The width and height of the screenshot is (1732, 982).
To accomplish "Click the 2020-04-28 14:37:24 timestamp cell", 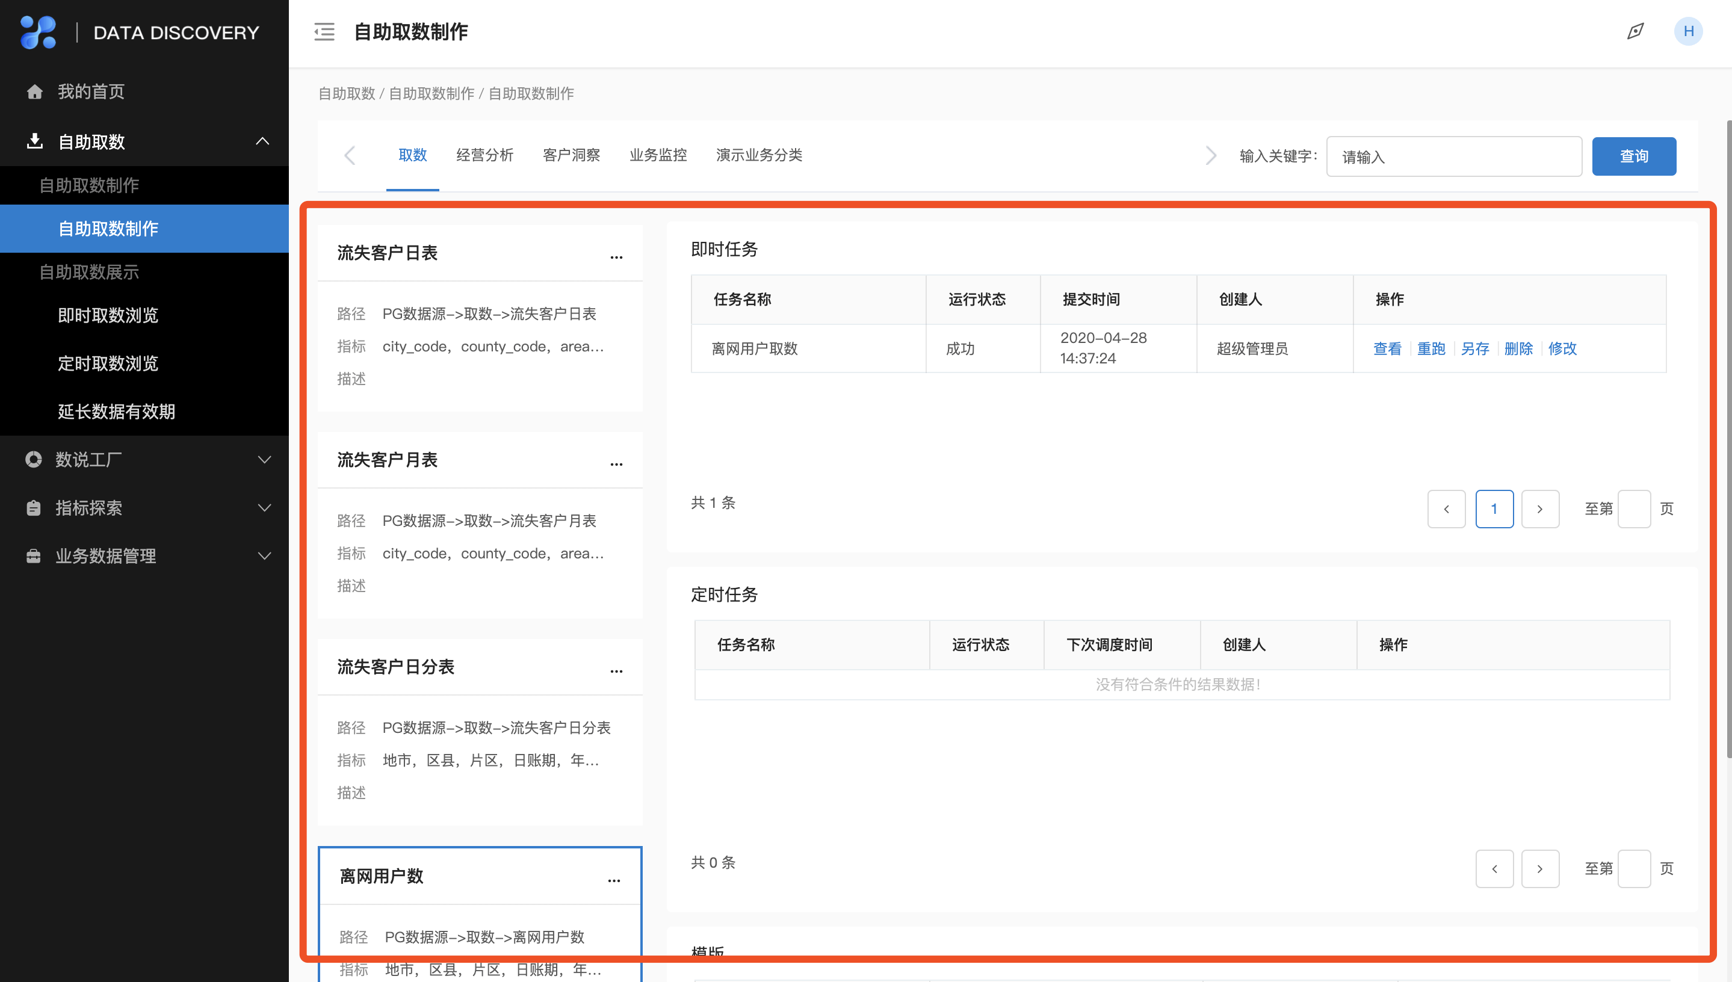I will 1119,348.
